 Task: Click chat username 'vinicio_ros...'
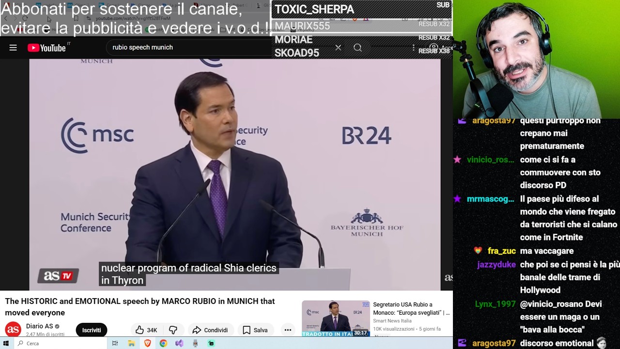490,160
